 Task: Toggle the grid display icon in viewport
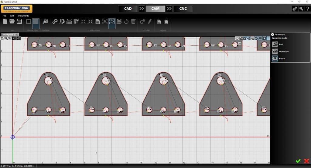point(268,38)
